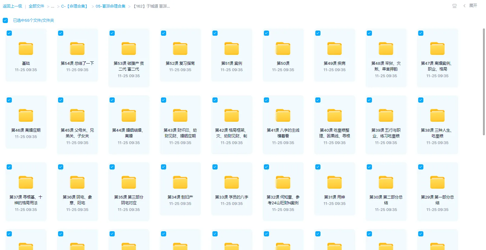Open the 第34课 刨妇产 folder icon
Image resolution: width=486 pixels, height=250 pixels.
[x=180, y=182]
